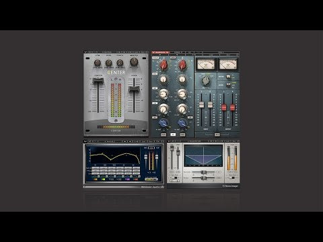Click the right silver-ringed knob in Scheps 73's third row
Viewport: 323px width, 242px height.
point(182,94)
